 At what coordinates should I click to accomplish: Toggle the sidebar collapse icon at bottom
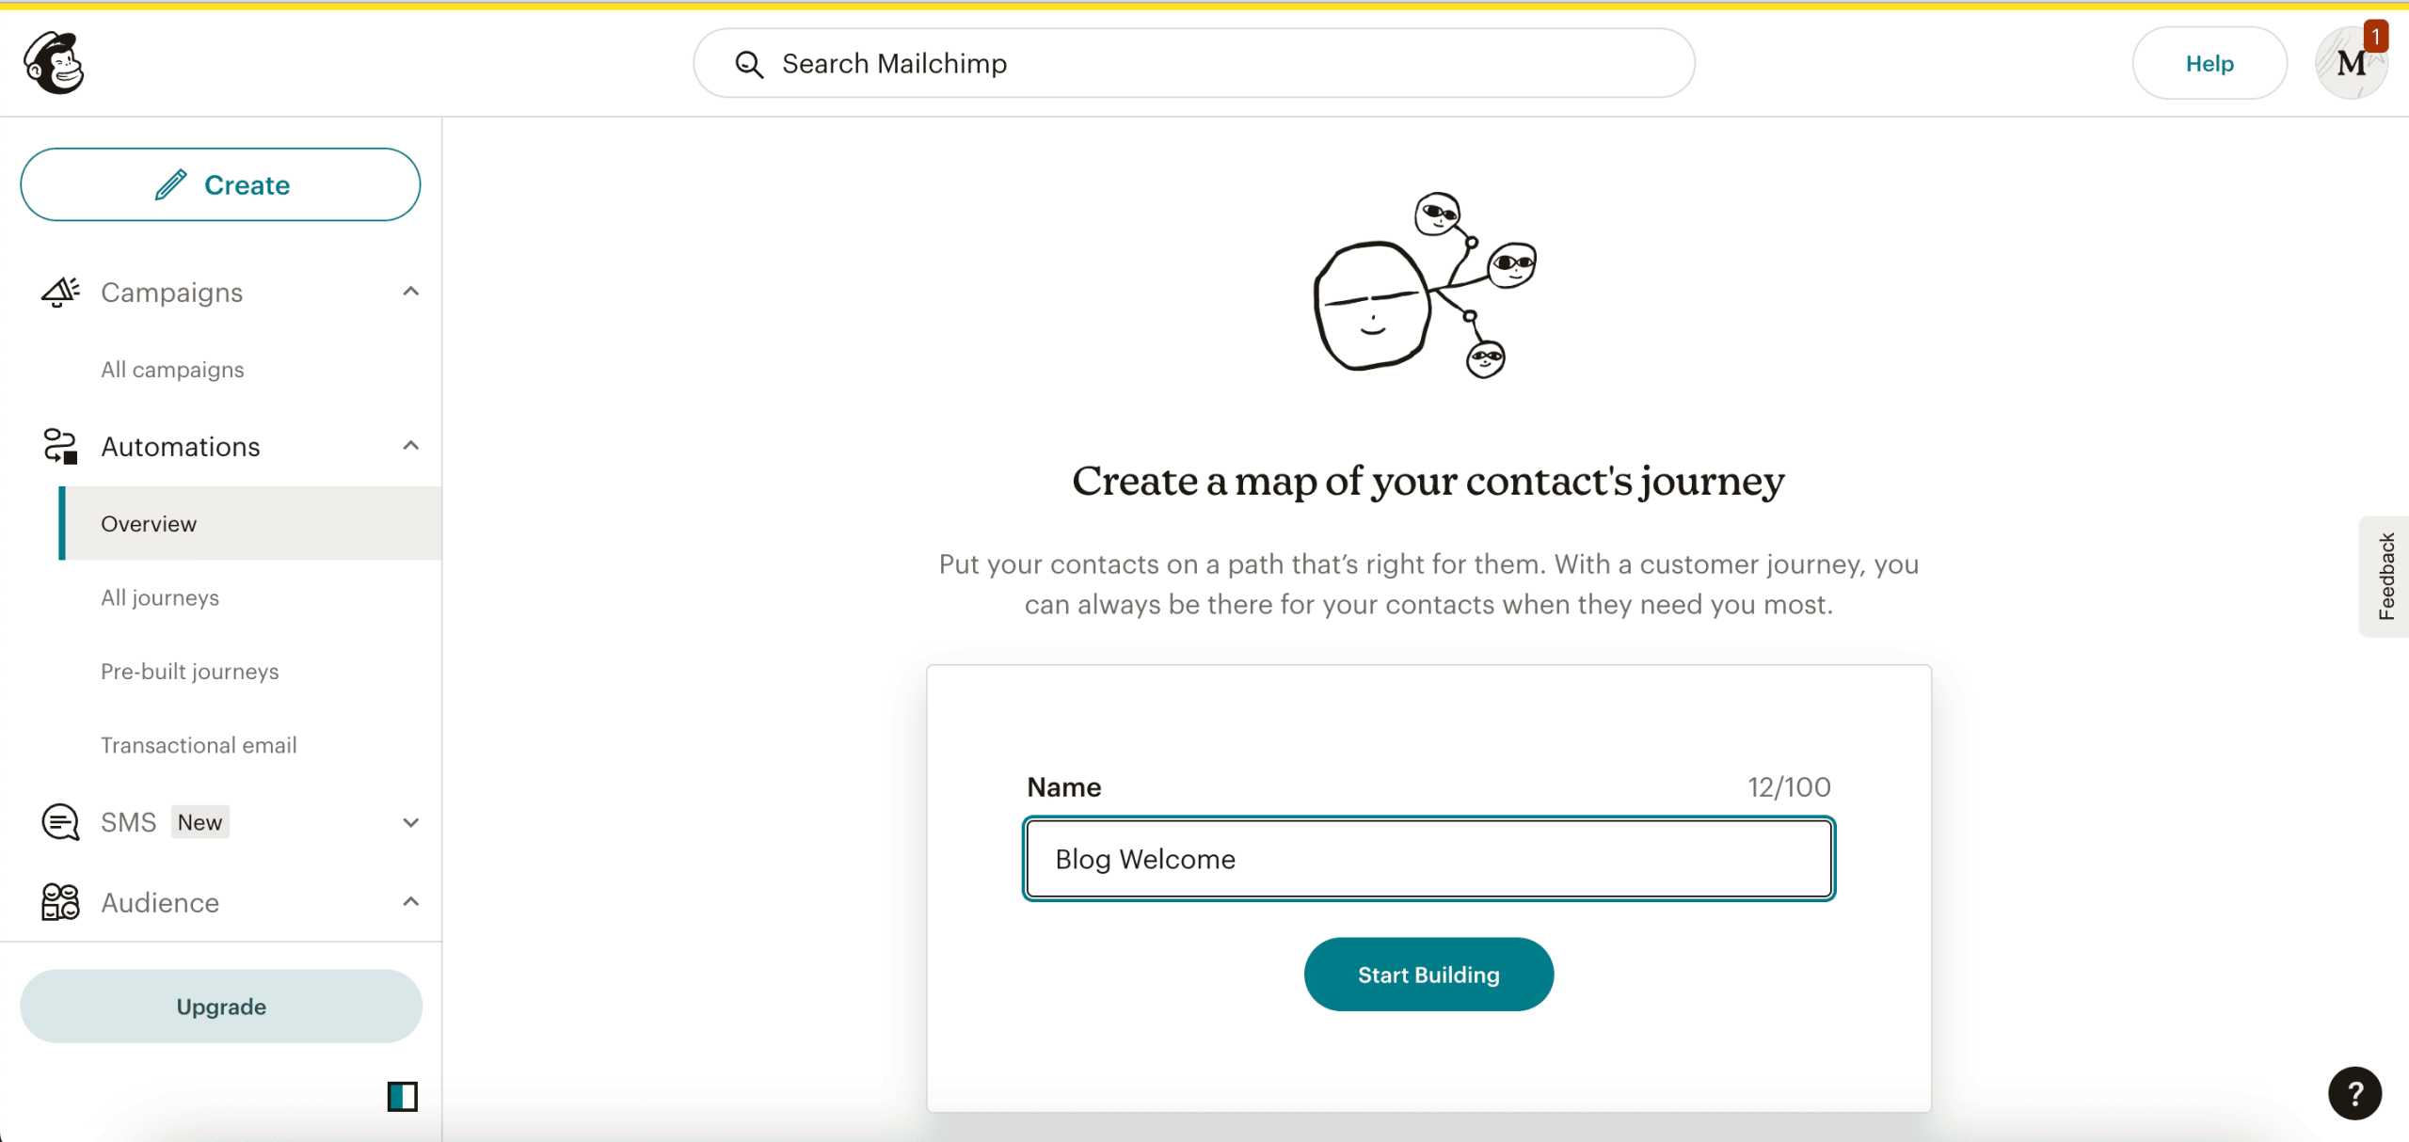click(402, 1097)
